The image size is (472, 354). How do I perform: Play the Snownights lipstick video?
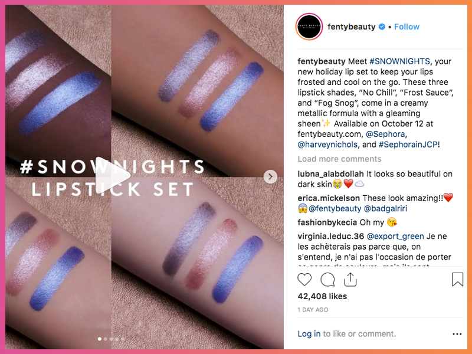point(113,175)
